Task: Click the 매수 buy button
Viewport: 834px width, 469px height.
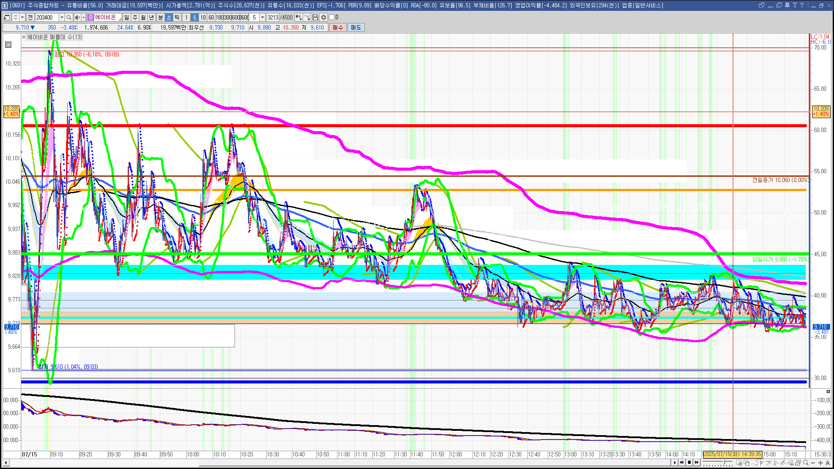Action: (338, 27)
